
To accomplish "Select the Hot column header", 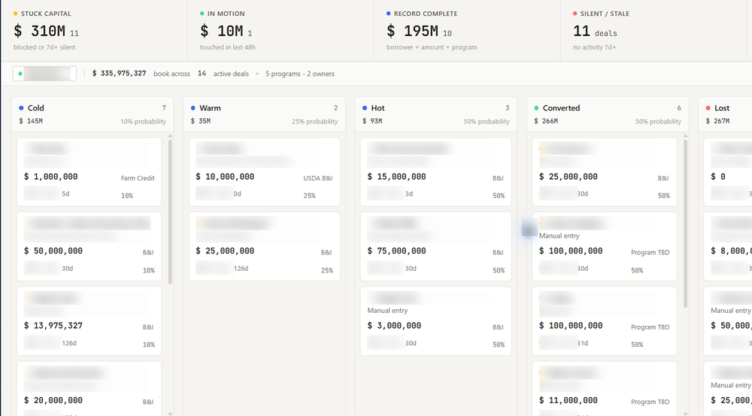I will click(436, 114).
